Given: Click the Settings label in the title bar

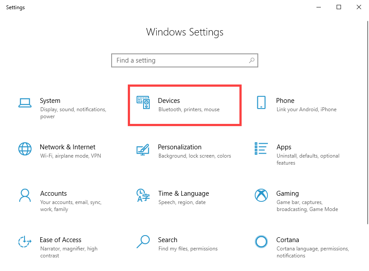Looking at the screenshot, I should 15,7.
